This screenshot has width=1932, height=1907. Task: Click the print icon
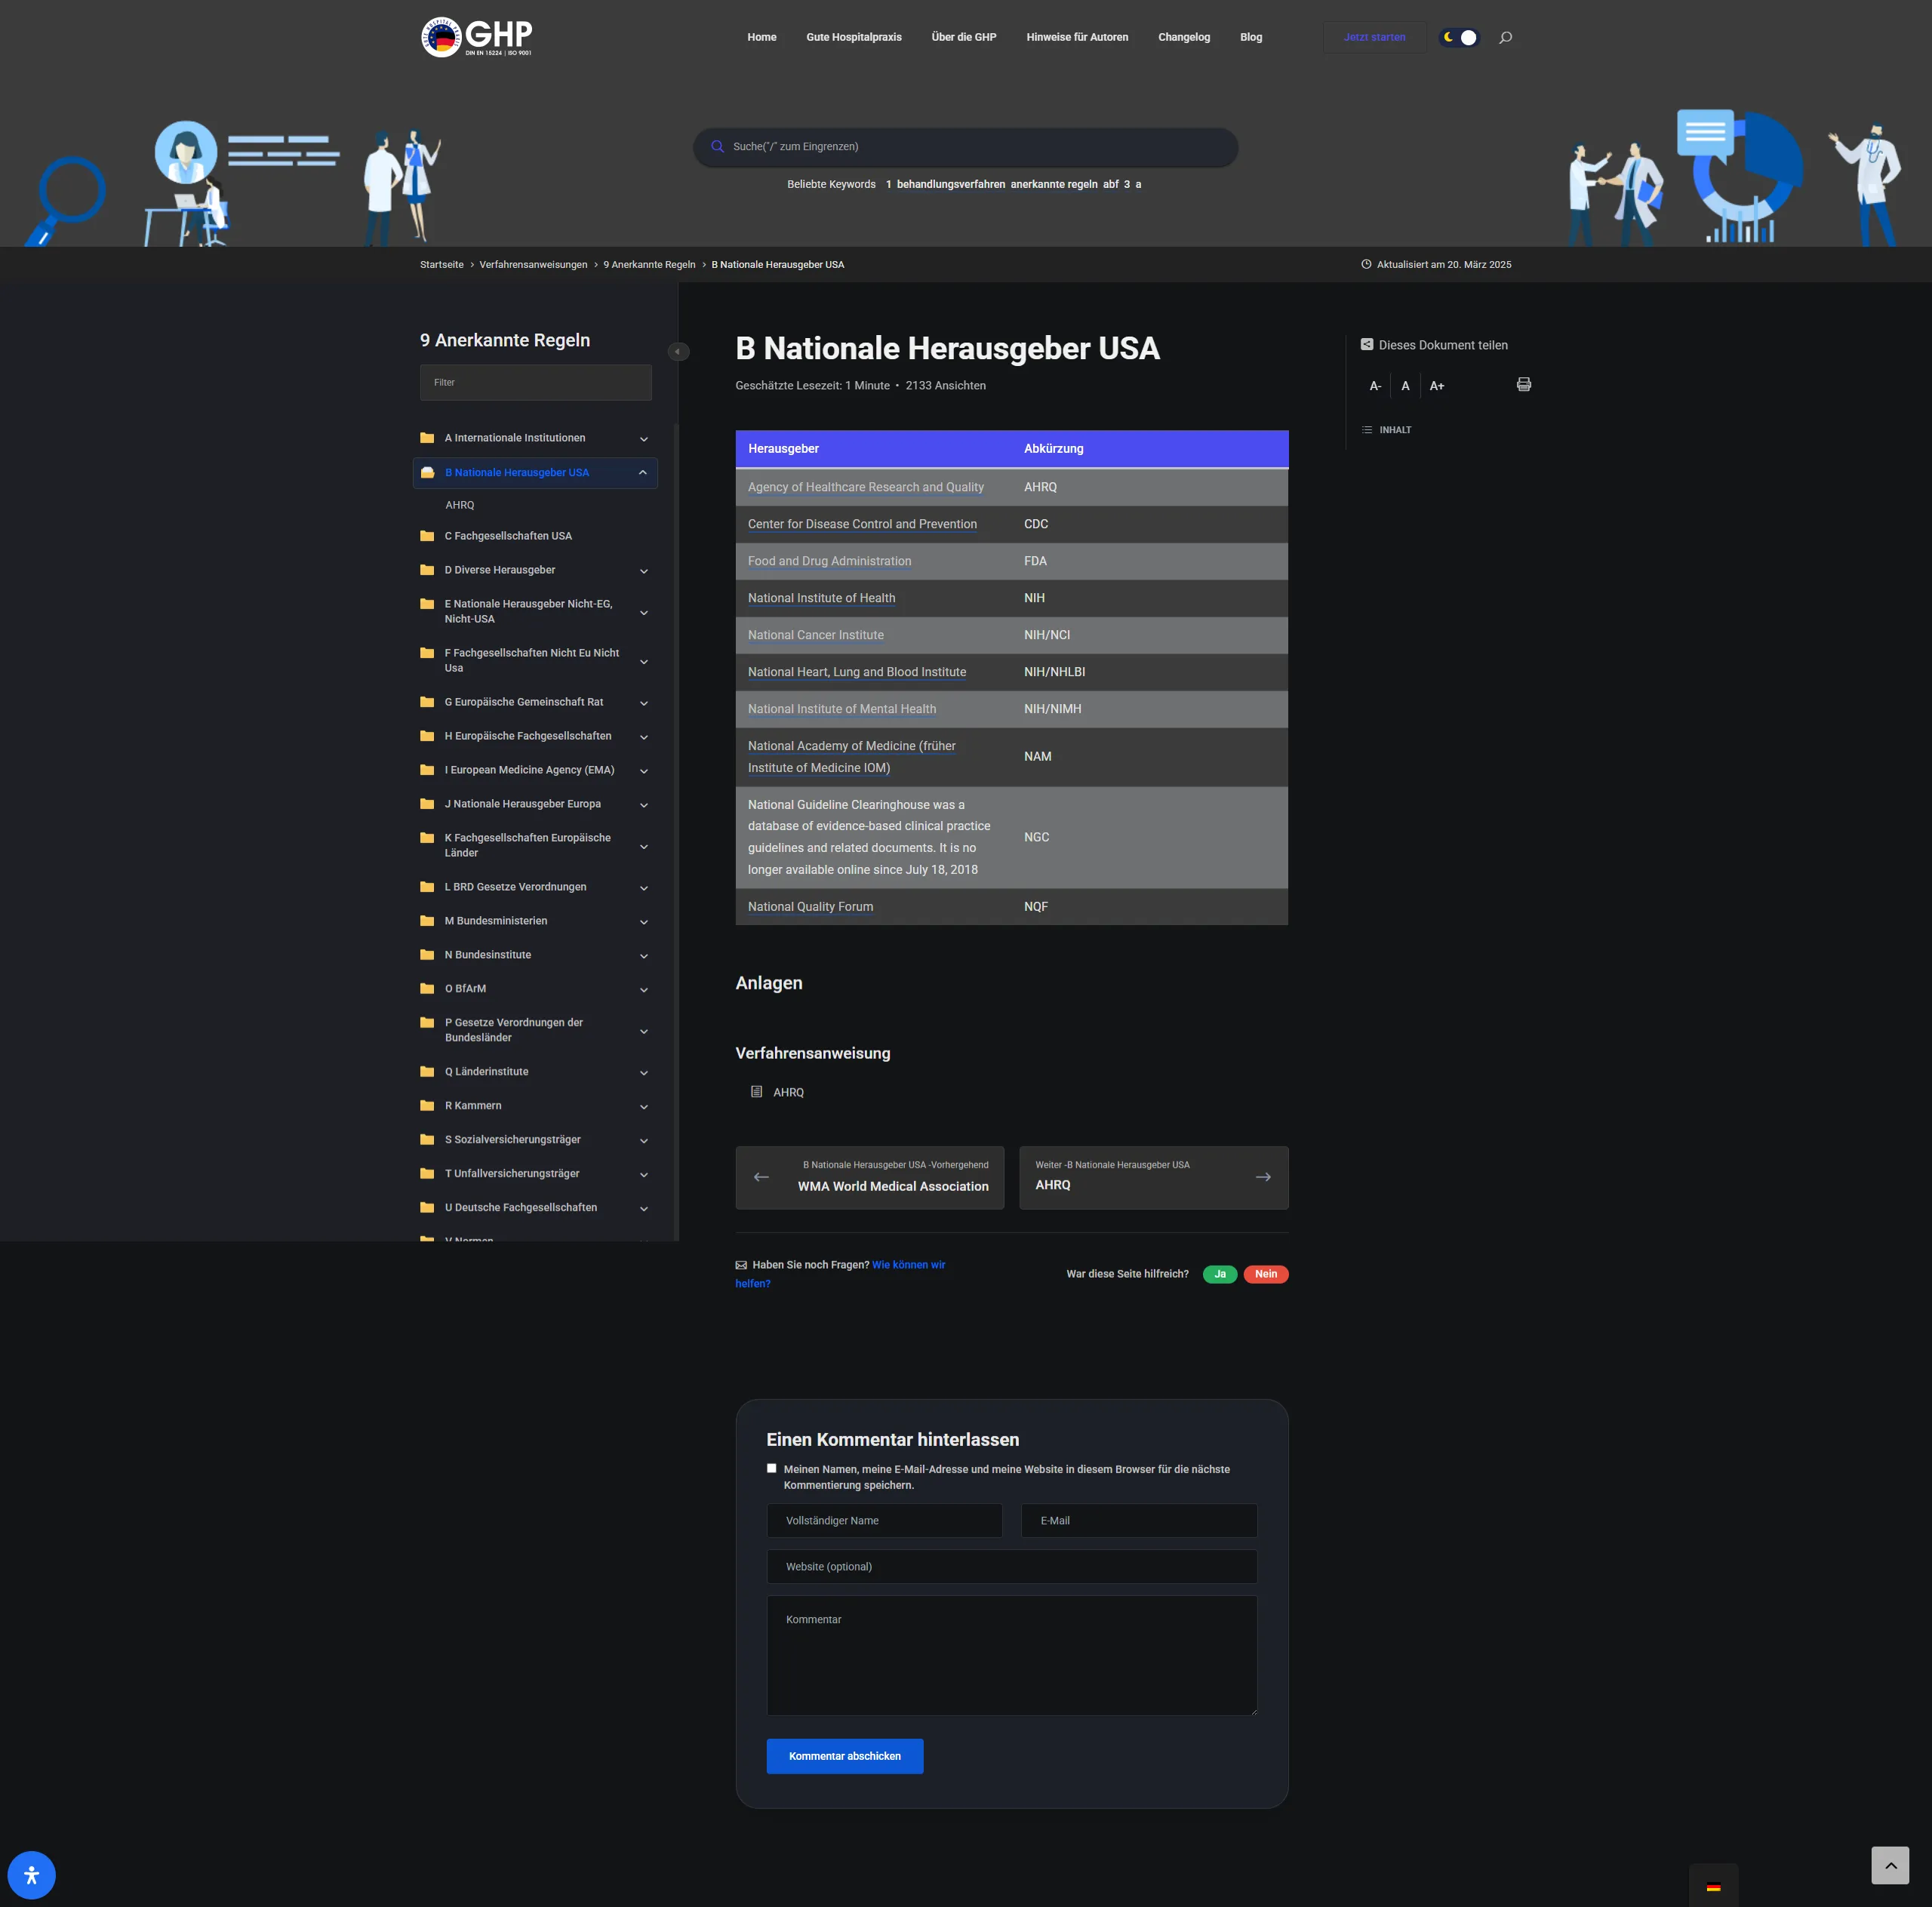[x=1523, y=385]
